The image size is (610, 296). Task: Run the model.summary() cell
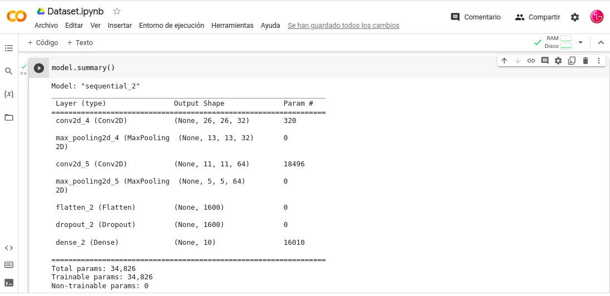(x=39, y=68)
